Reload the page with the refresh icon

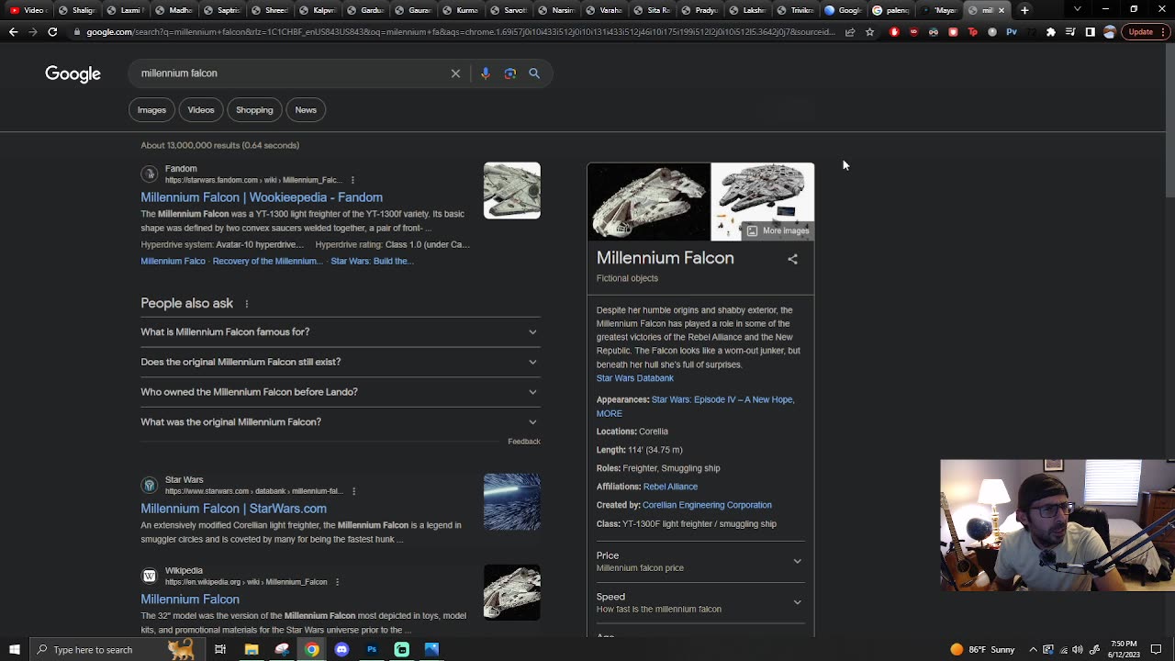click(52, 32)
